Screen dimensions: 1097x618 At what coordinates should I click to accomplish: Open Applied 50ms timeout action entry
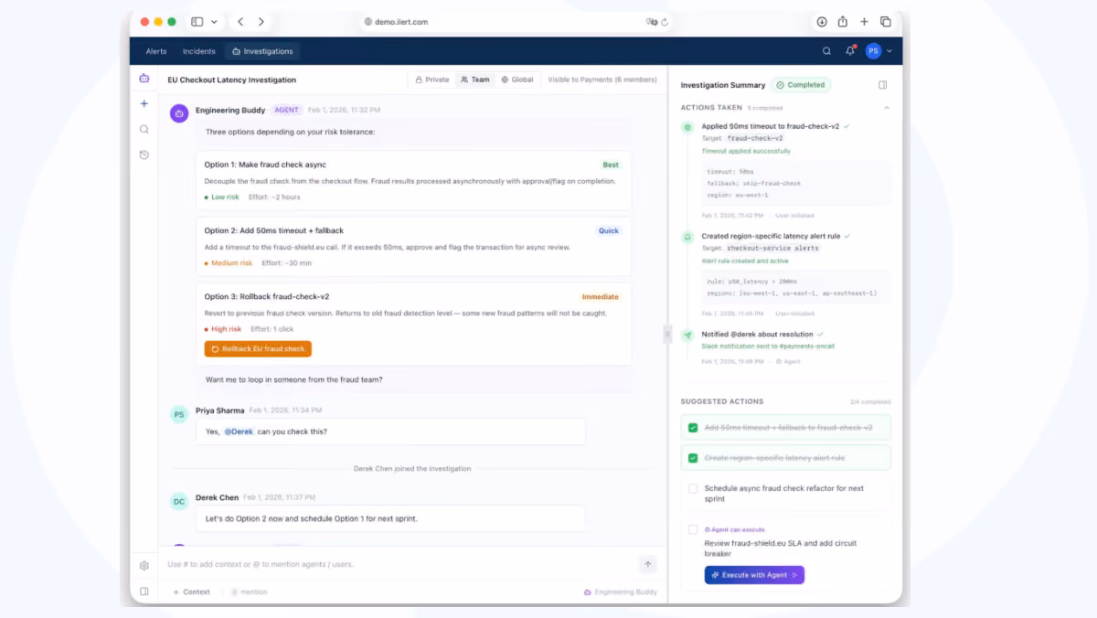(x=770, y=126)
